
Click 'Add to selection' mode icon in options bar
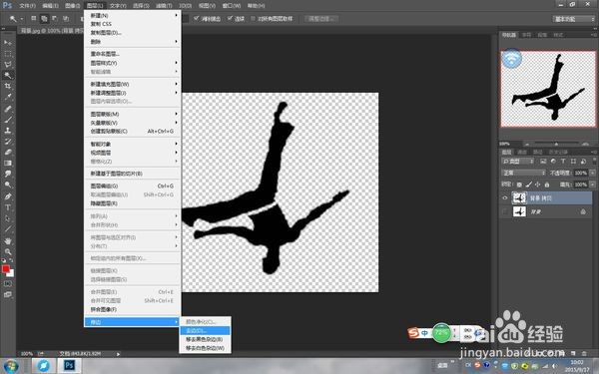tap(44, 18)
